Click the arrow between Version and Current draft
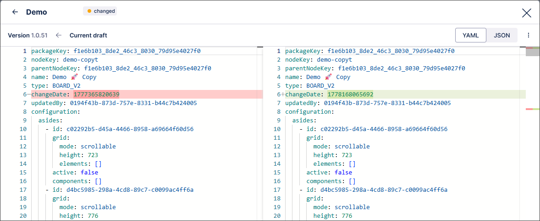The height and width of the screenshot is (221, 540). (x=59, y=35)
